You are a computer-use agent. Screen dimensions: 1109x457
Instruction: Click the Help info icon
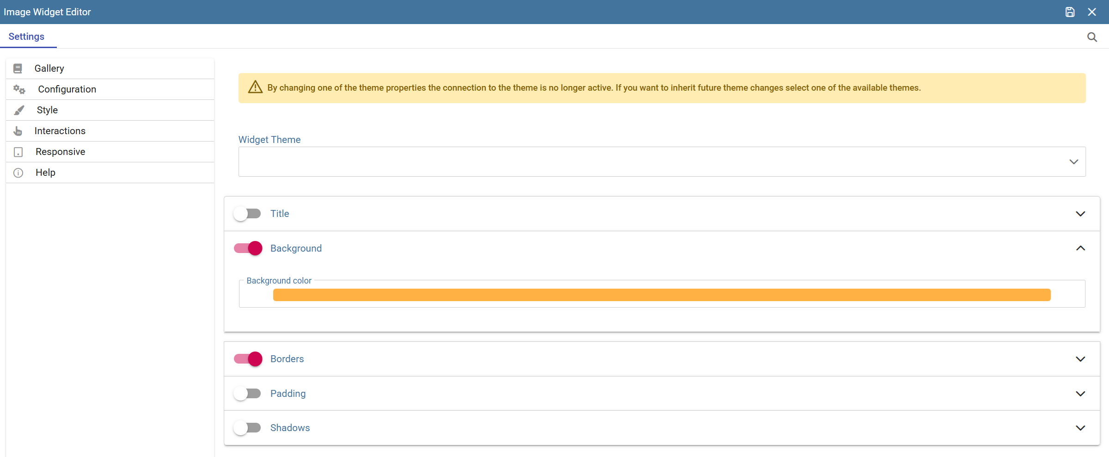(18, 173)
